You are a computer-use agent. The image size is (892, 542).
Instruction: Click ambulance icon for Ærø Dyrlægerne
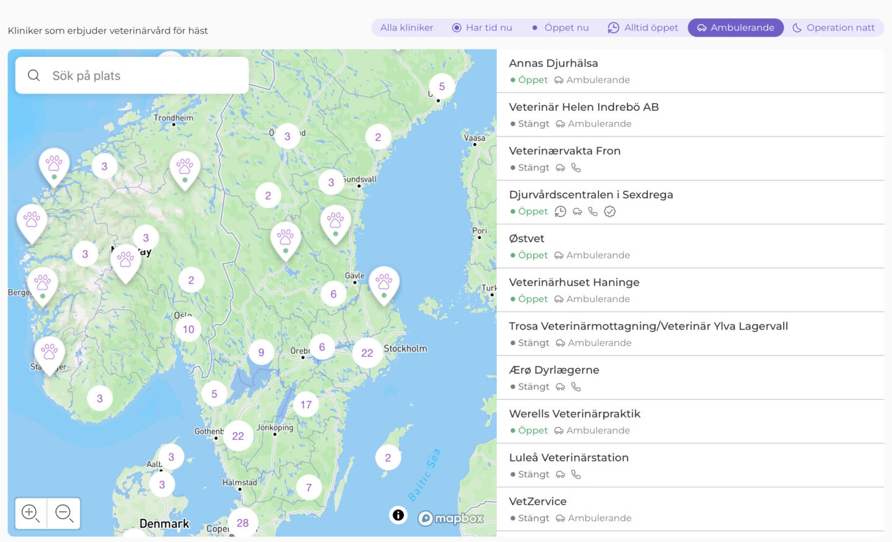click(x=561, y=387)
